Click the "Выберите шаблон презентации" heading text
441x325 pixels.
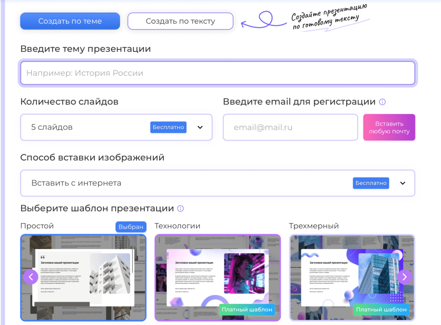click(97, 209)
